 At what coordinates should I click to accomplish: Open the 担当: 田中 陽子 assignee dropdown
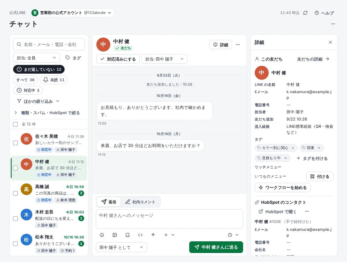(x=164, y=59)
